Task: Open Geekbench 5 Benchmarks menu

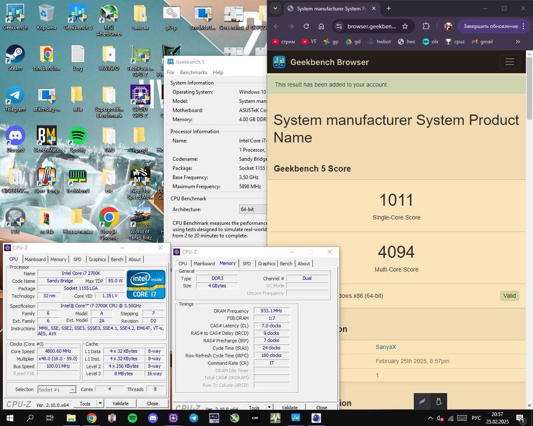Action: 193,72
